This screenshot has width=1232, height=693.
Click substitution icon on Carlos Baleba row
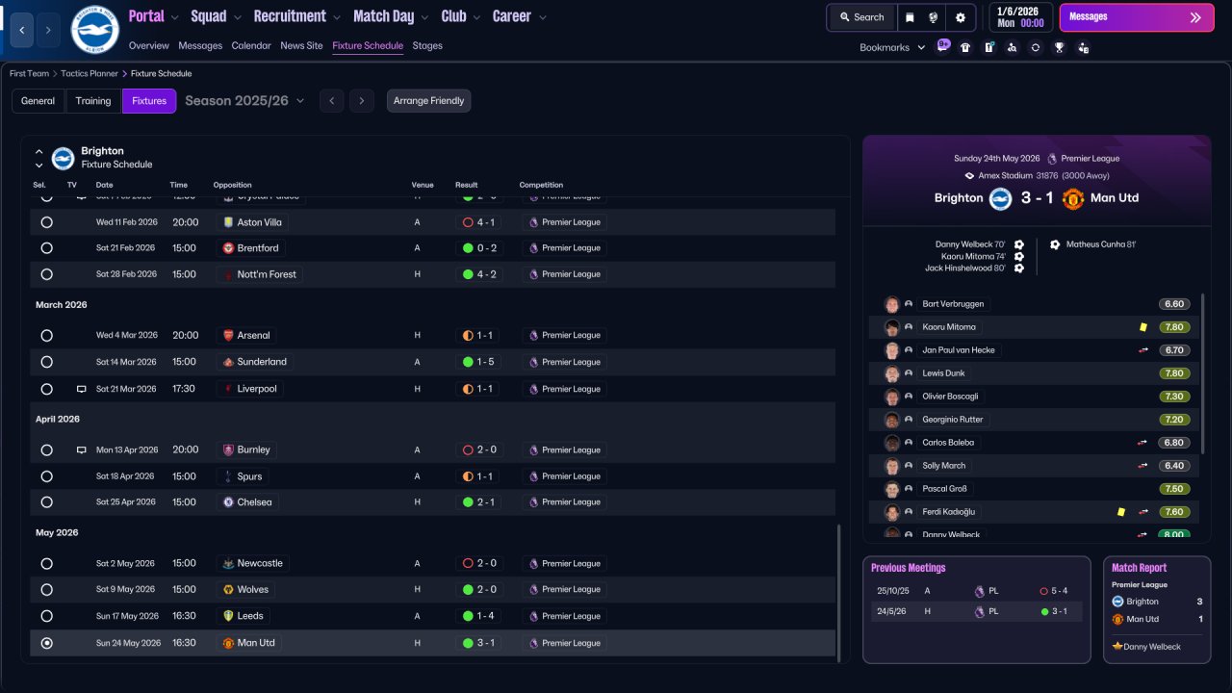pos(1142,443)
